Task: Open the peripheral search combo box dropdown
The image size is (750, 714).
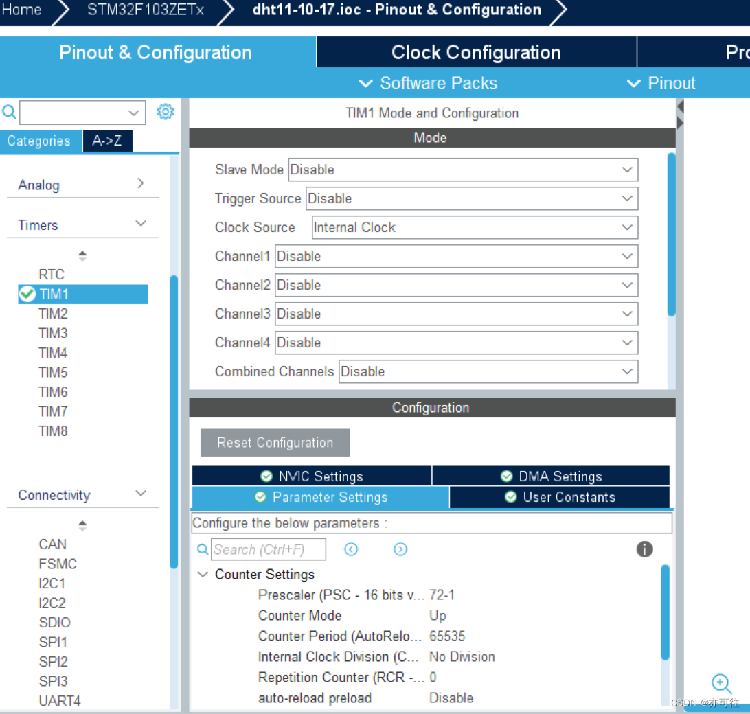Action: [x=133, y=113]
